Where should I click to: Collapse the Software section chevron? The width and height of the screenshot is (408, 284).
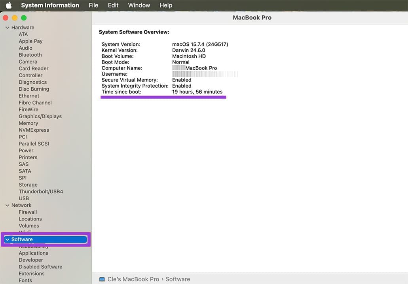[7, 239]
